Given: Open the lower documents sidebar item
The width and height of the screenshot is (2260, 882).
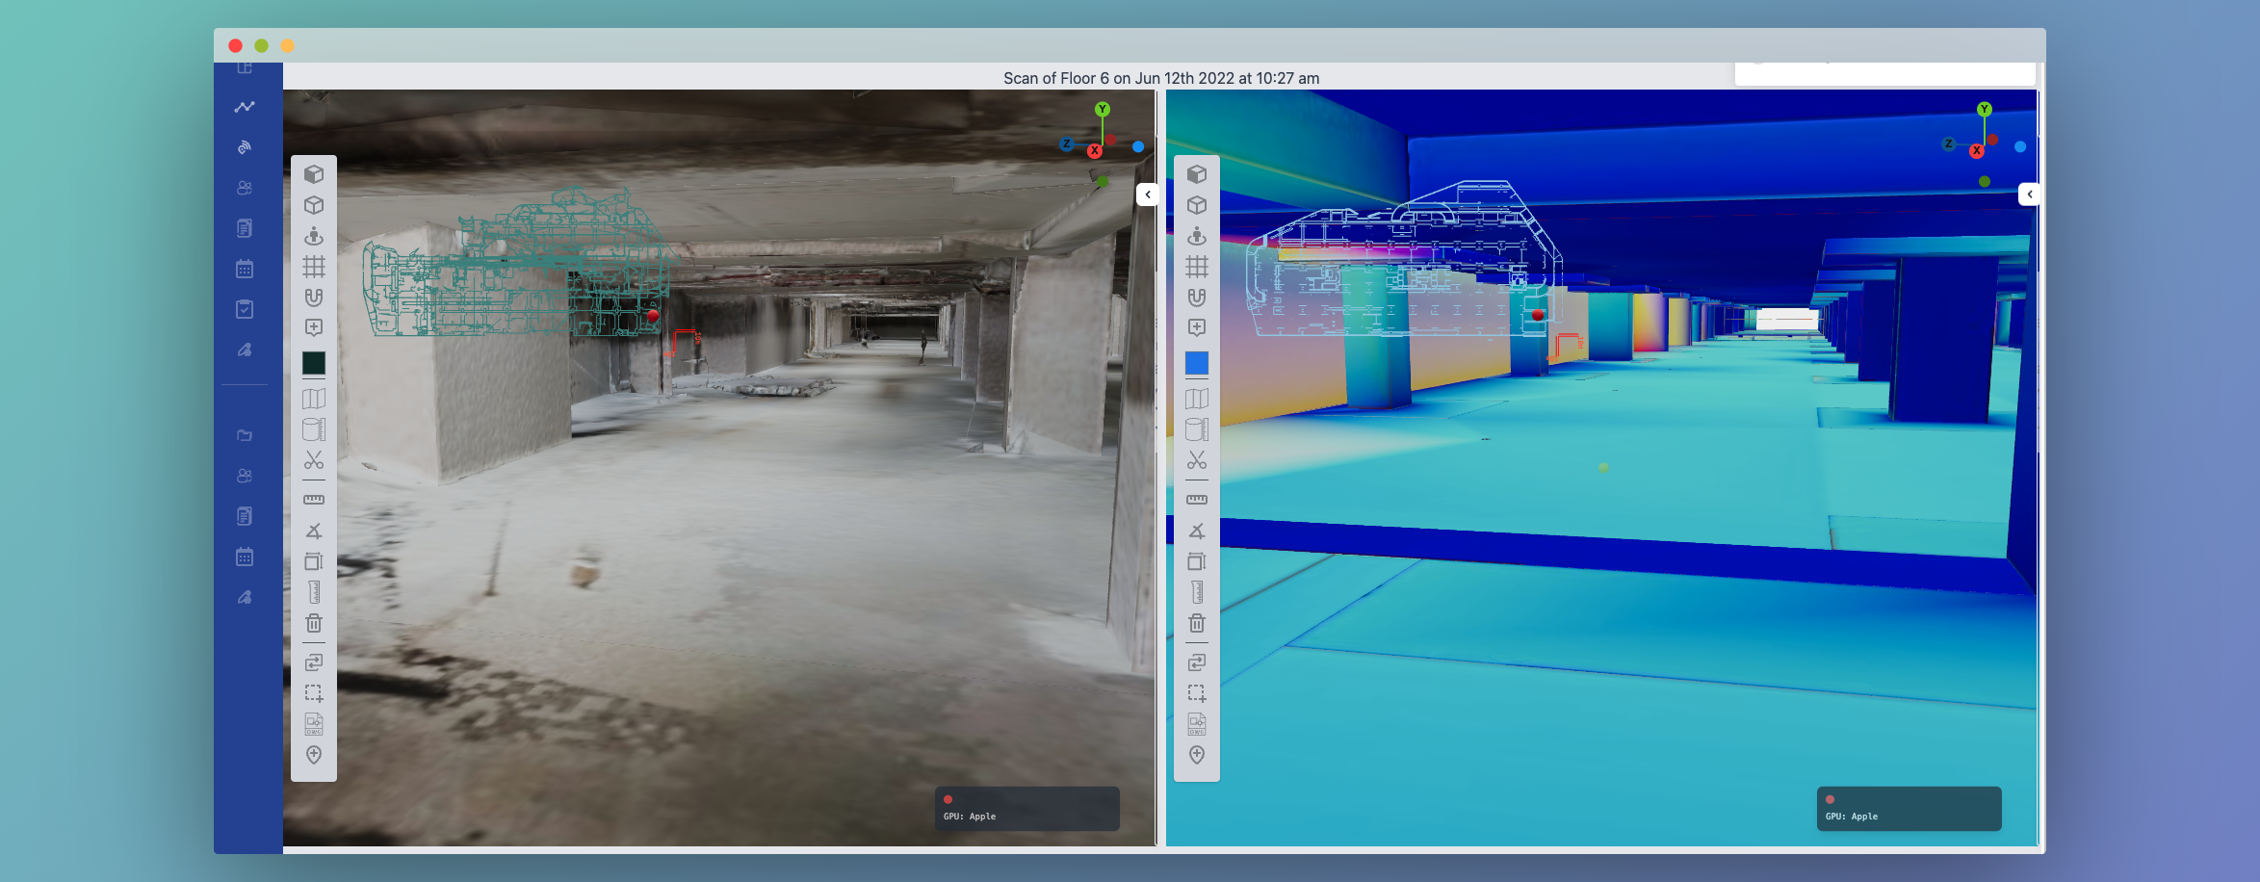Looking at the screenshot, I should [x=245, y=516].
